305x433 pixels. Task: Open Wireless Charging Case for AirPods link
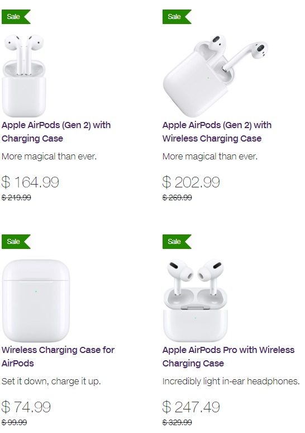58,356
